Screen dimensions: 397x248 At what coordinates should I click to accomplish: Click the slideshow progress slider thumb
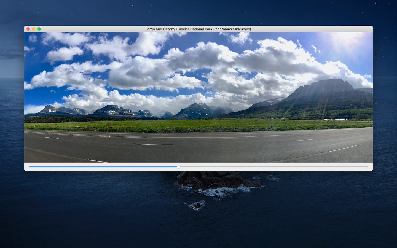[179, 167]
